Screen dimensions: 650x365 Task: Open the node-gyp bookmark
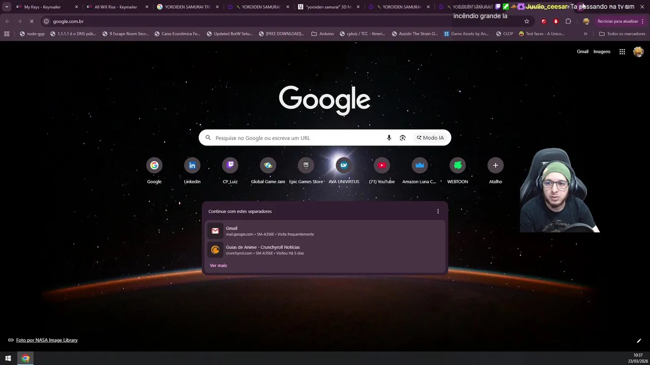click(x=31, y=34)
